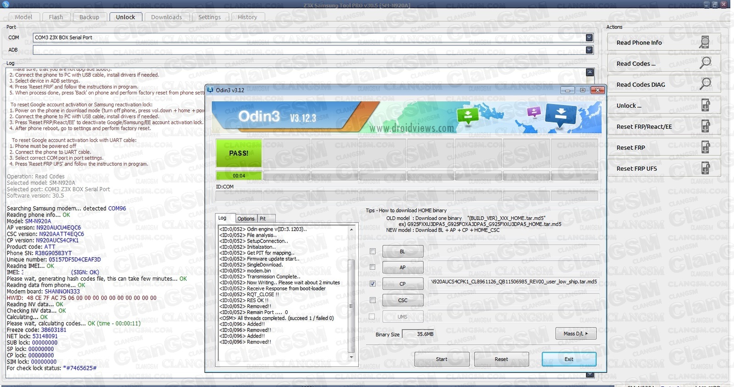Viewport: 734px width, 387px height.
Task: Toggle the AP file checkbox in Odin3
Action: tap(373, 267)
